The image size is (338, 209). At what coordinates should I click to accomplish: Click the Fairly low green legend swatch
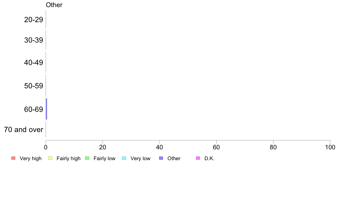(87, 158)
